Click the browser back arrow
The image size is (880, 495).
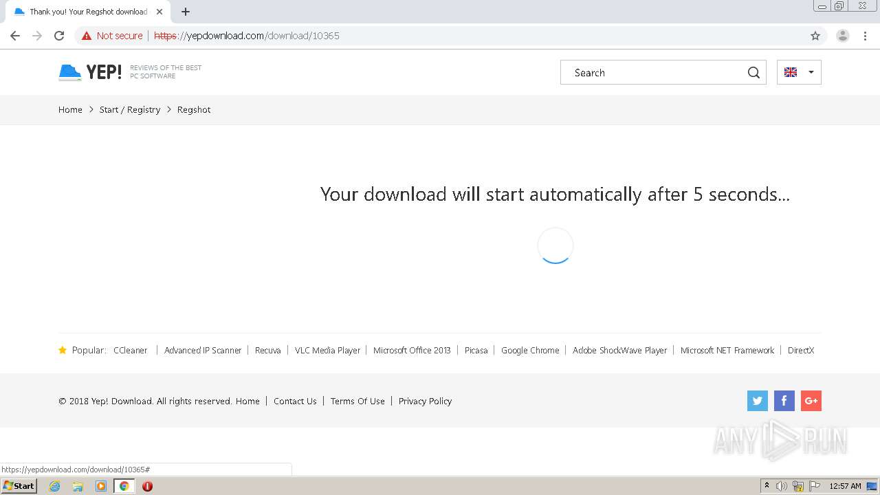tap(15, 36)
